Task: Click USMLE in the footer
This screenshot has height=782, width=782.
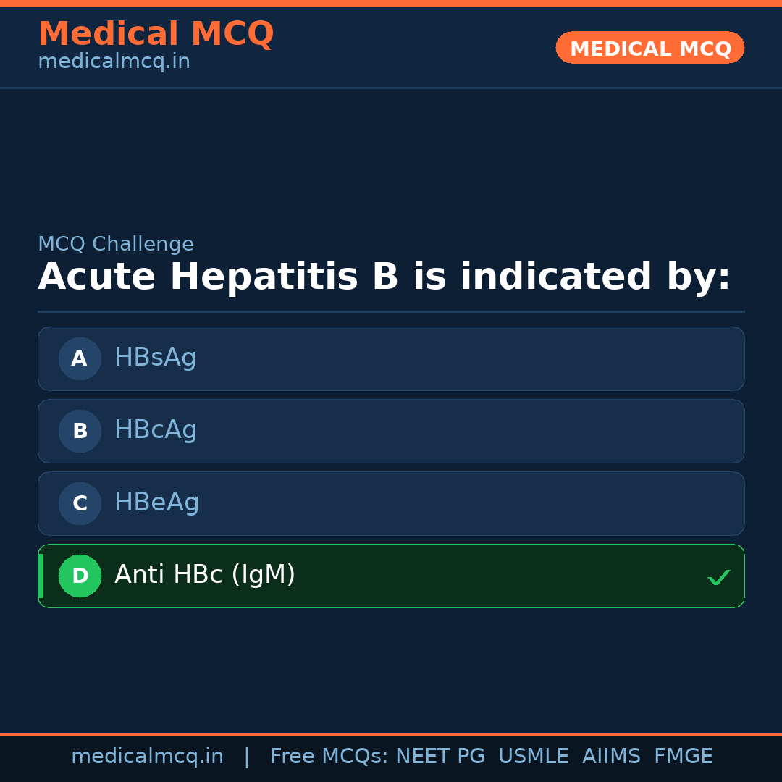Action: pos(533,757)
